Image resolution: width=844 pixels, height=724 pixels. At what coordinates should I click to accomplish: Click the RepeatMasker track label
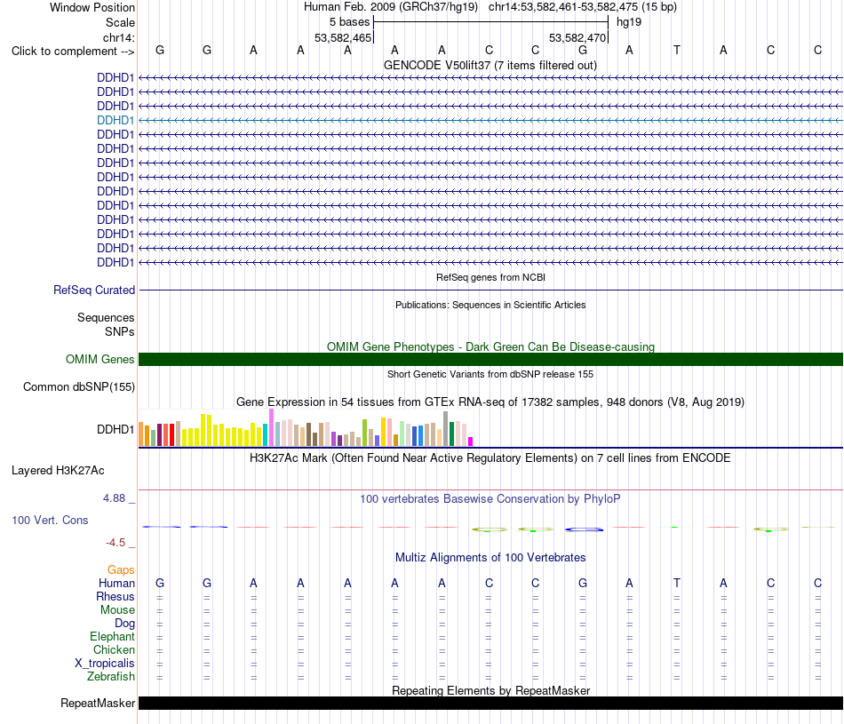point(98,703)
